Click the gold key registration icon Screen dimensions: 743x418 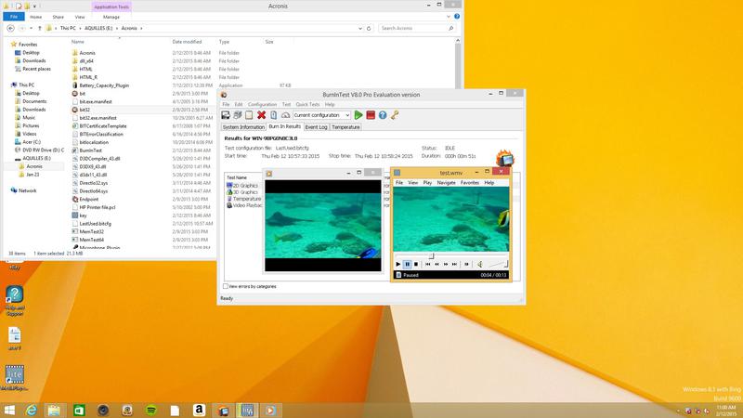(x=394, y=115)
